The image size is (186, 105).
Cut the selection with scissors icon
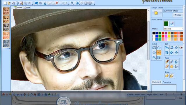tap(45, 3)
